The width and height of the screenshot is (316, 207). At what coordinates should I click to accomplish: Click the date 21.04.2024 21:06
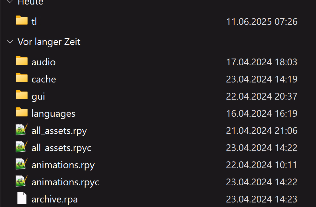click(x=262, y=131)
